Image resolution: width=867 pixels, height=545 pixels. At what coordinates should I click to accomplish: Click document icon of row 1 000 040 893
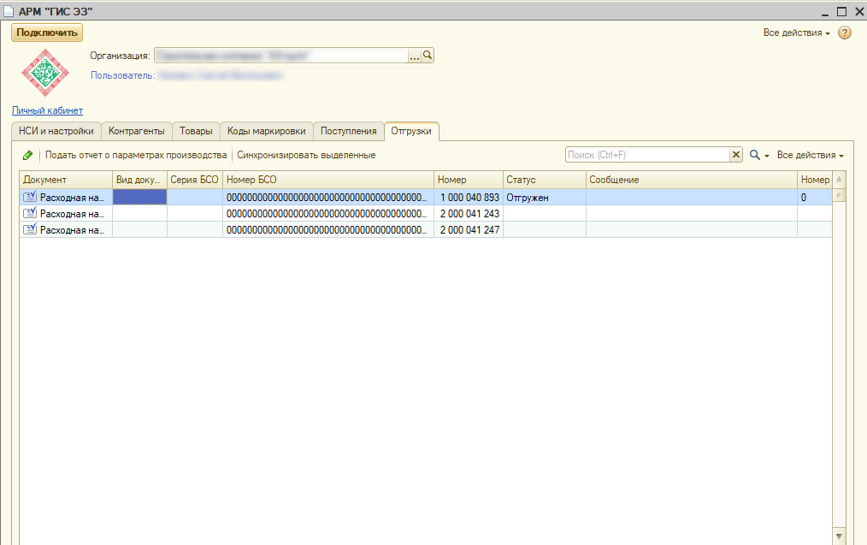click(30, 198)
